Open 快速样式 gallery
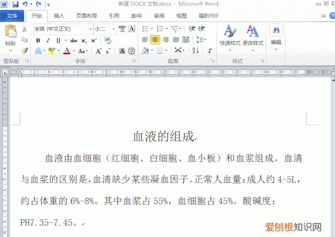335x237 pixels. (230, 38)
